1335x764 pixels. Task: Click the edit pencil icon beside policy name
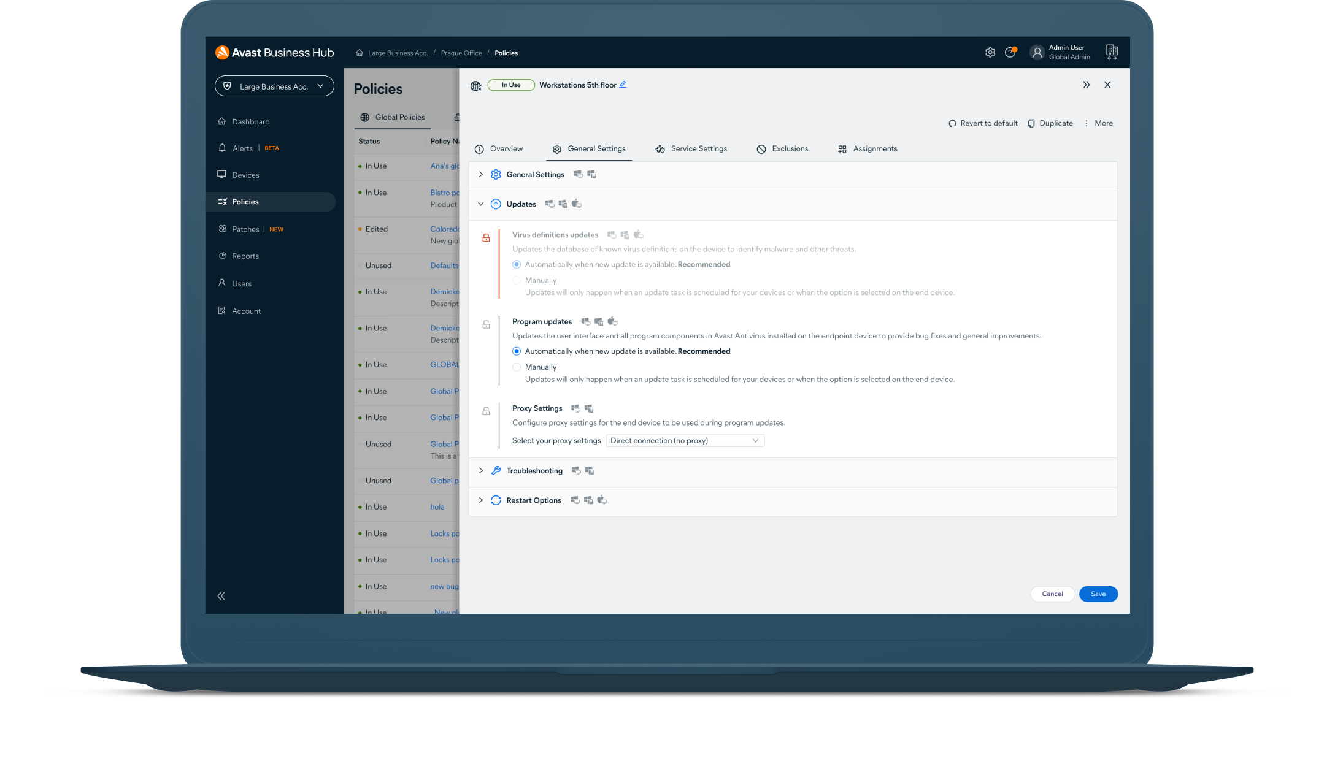(623, 84)
